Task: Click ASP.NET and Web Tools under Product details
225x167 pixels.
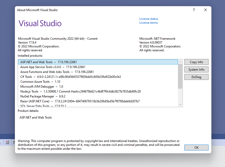Action: [x=35, y=118]
